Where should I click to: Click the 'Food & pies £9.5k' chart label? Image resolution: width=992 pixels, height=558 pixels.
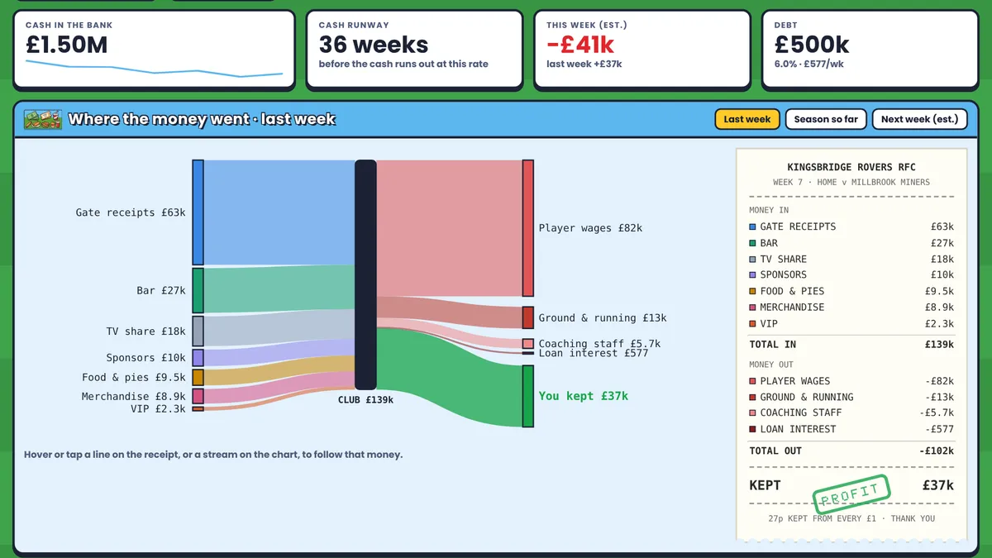pyautogui.click(x=134, y=377)
